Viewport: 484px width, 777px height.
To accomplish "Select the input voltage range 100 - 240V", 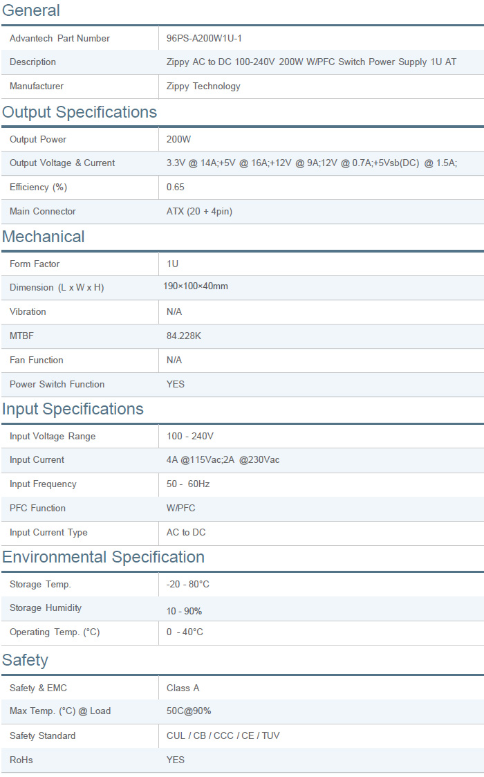I will click(190, 437).
